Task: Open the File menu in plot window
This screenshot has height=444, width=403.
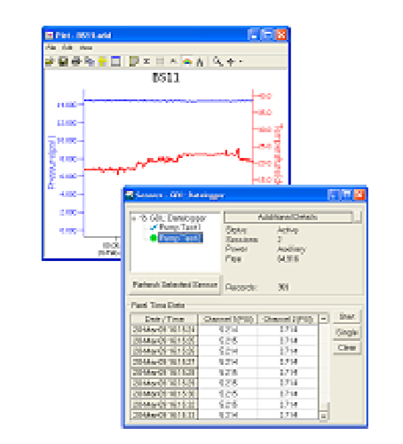Action: [51, 47]
